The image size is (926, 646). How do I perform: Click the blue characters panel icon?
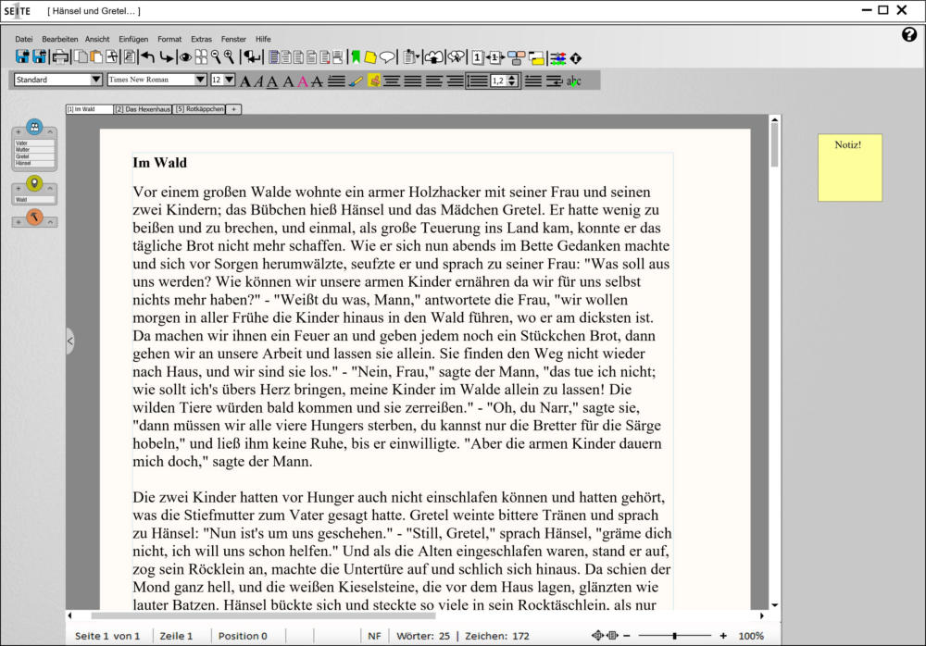click(x=34, y=128)
